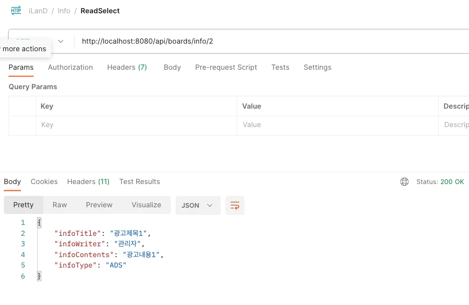The height and width of the screenshot is (305, 469).
Task: Click the request URL field
Action: click(x=266, y=41)
